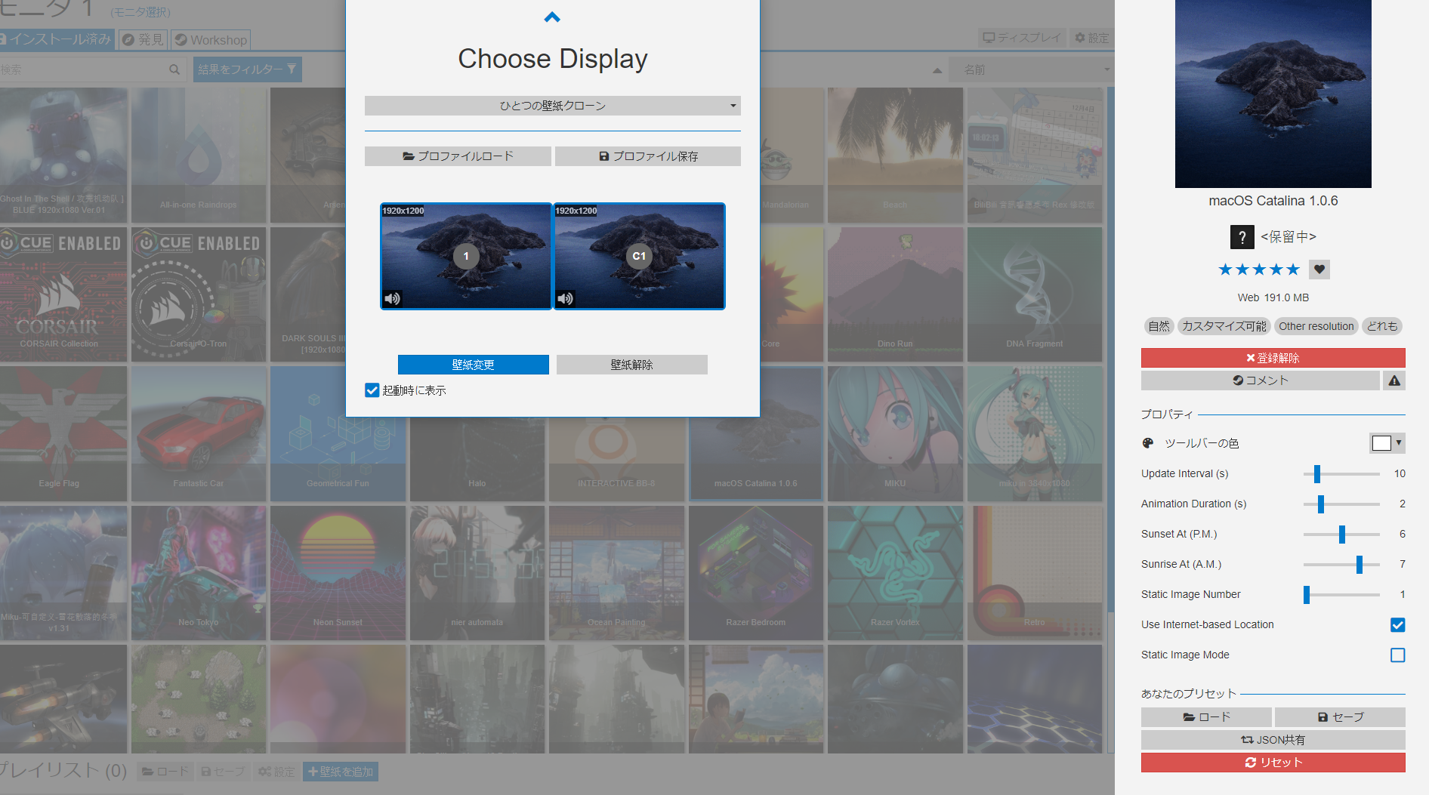
Task: Click the search magnifier icon
Action: [174, 69]
